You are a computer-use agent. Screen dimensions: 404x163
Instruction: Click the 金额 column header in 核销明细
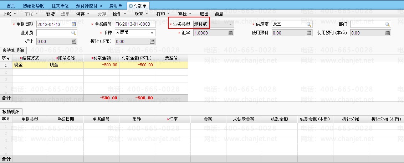click(x=208, y=119)
